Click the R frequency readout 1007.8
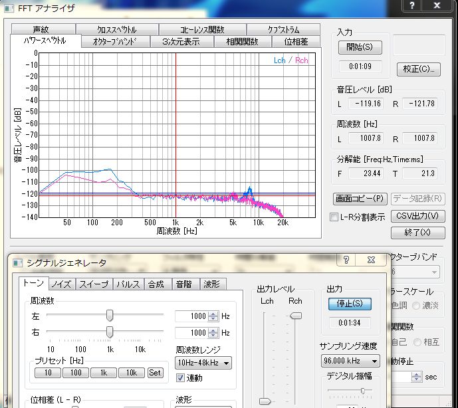 pyautogui.click(x=419, y=138)
